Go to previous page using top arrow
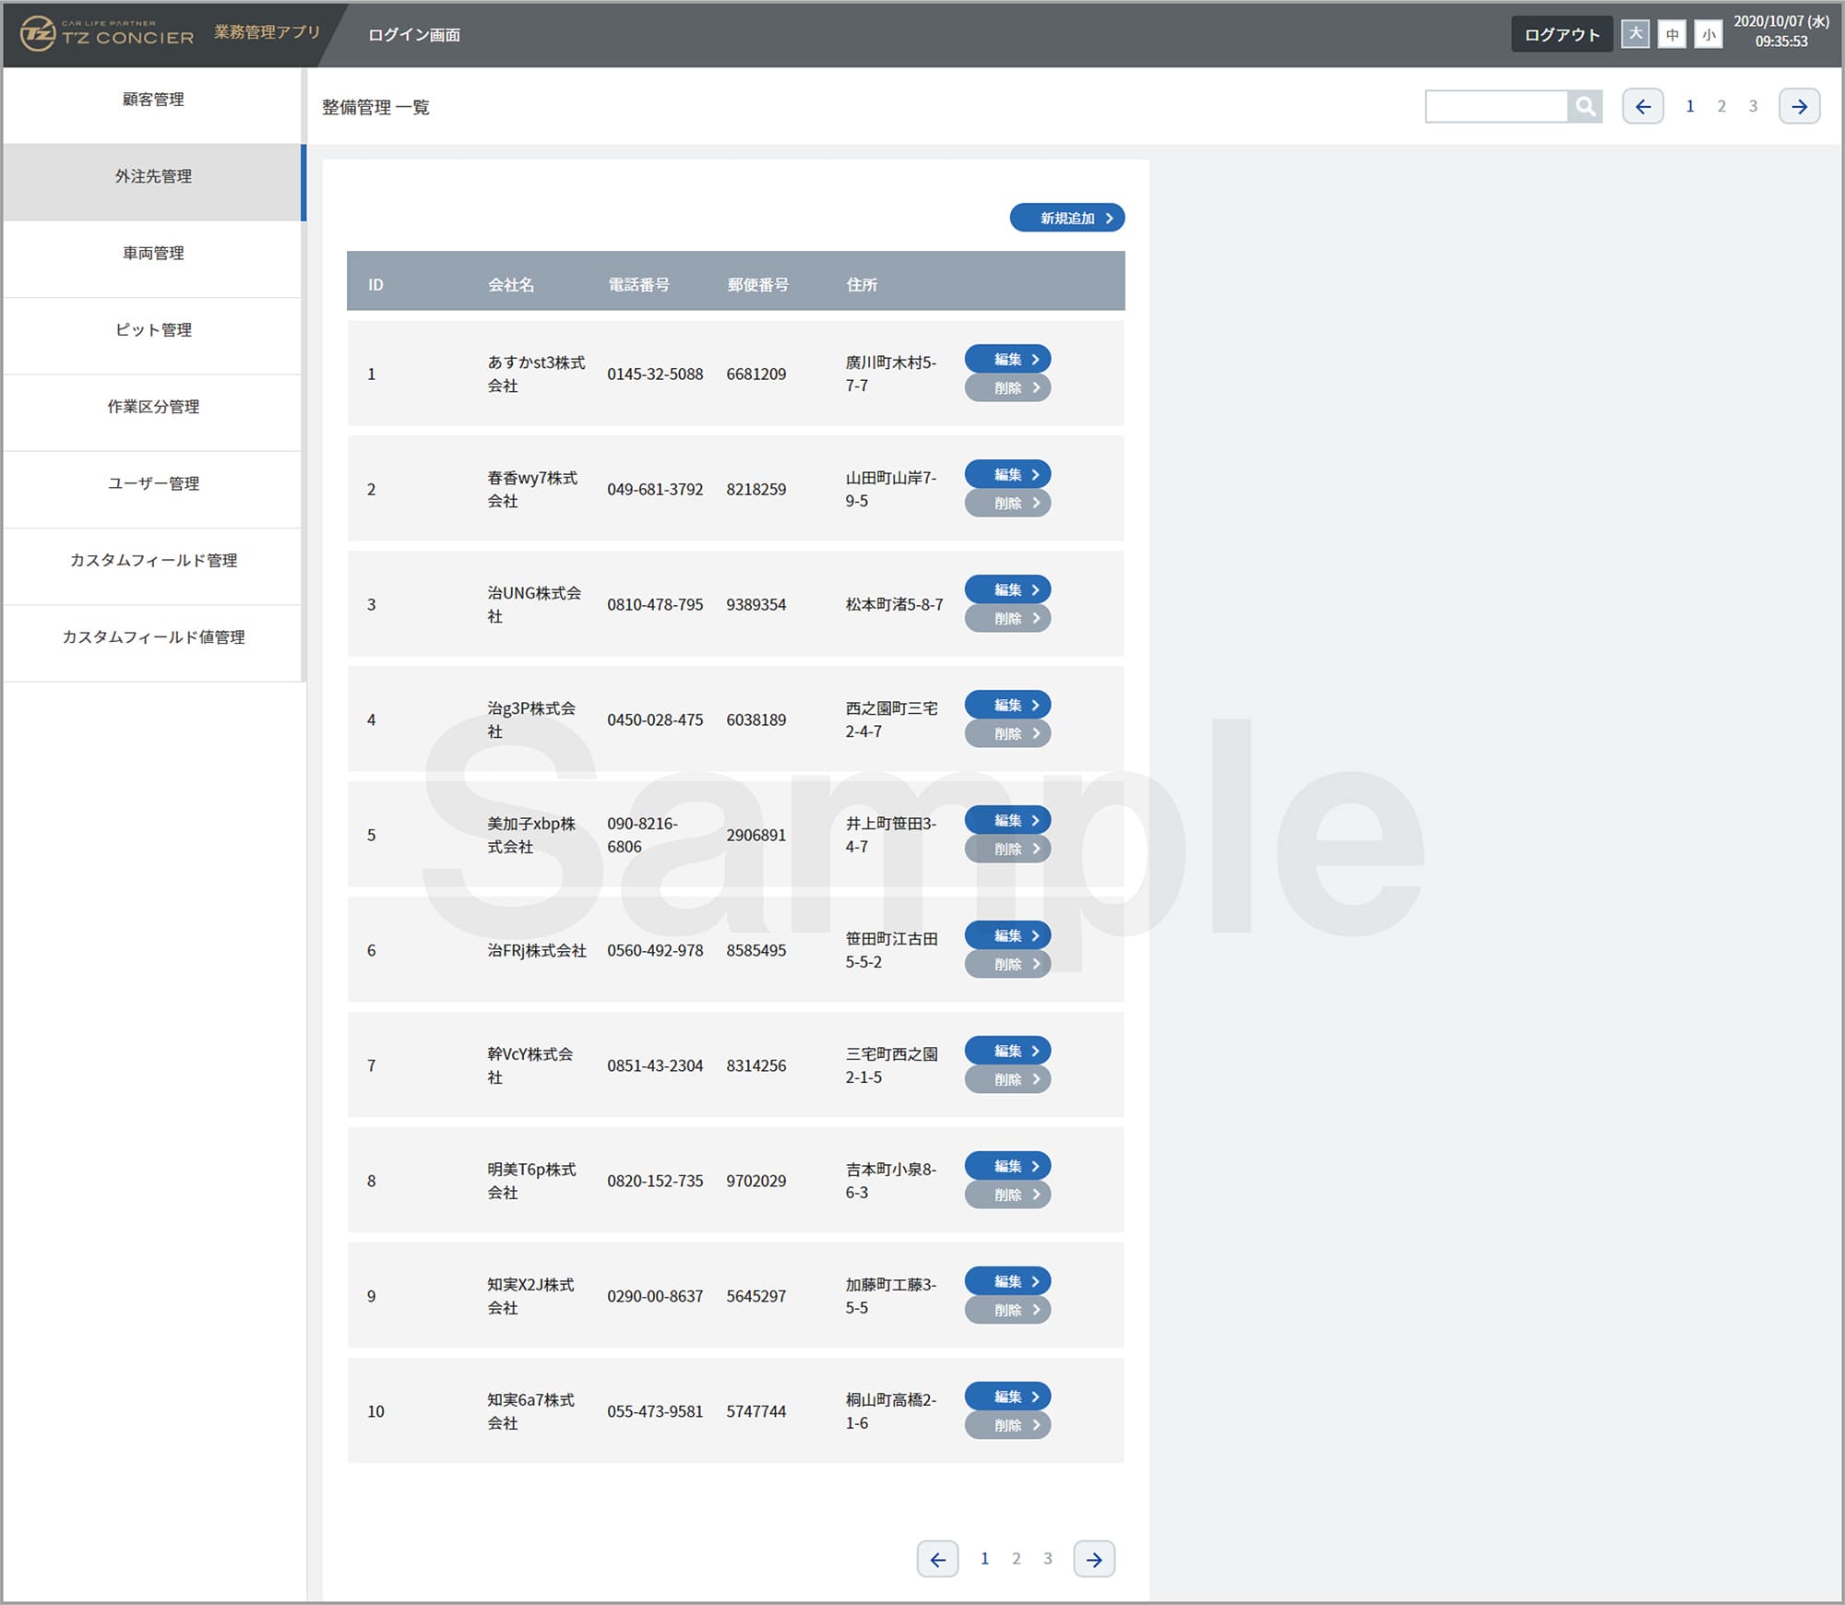 (x=1643, y=106)
